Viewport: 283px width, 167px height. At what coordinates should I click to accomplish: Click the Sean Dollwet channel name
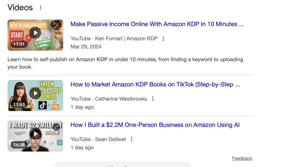tap(110, 139)
